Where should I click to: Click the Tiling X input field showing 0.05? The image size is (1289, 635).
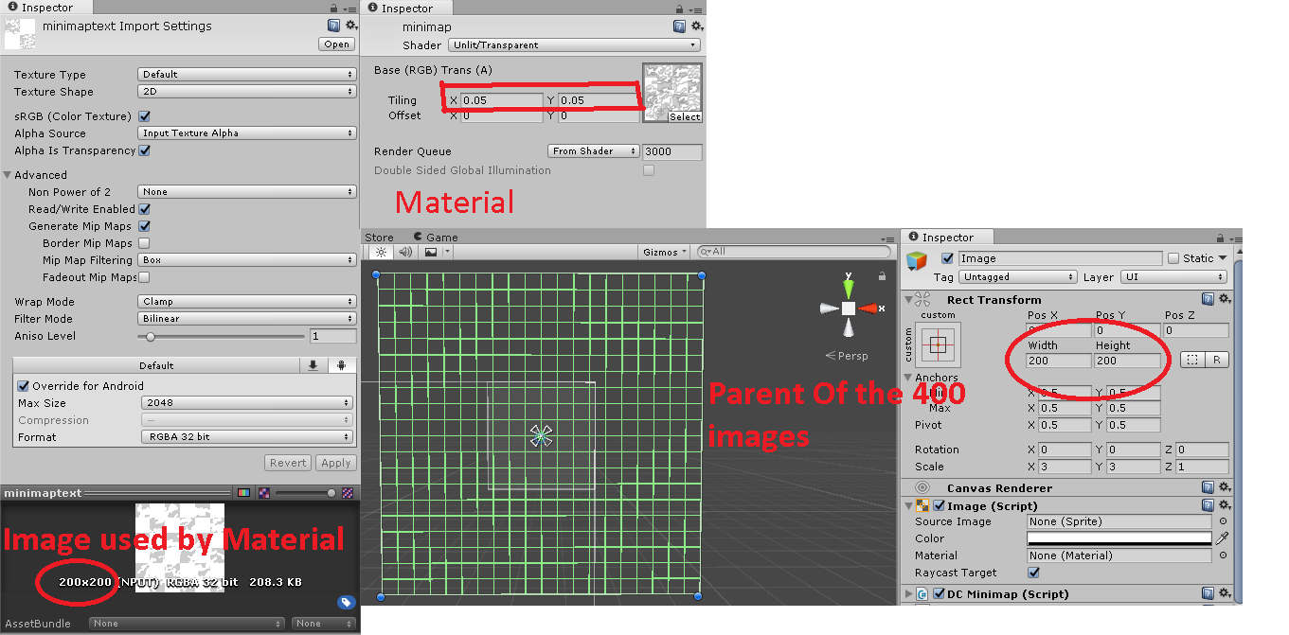coord(502,99)
